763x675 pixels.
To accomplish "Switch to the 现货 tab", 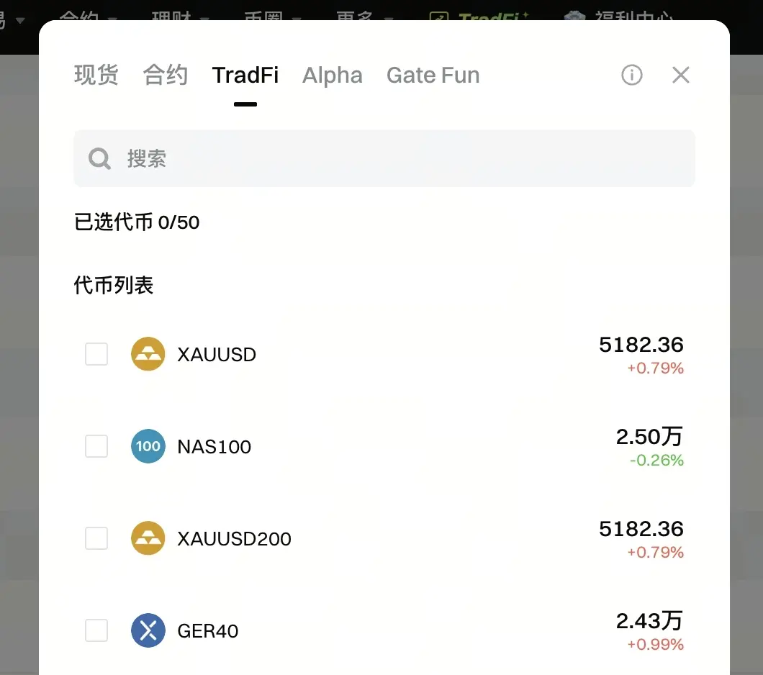I will click(x=96, y=75).
